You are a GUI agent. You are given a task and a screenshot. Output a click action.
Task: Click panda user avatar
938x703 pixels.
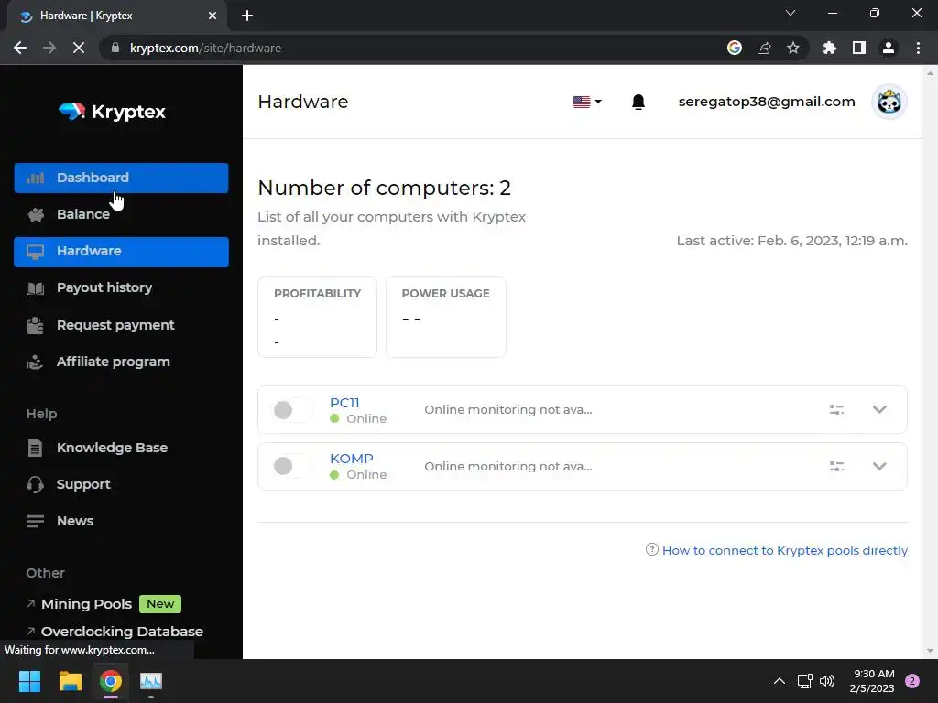(x=889, y=102)
